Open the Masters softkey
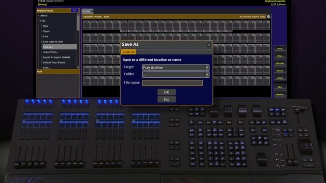The width and height of the screenshot is (326, 183). pos(280,95)
